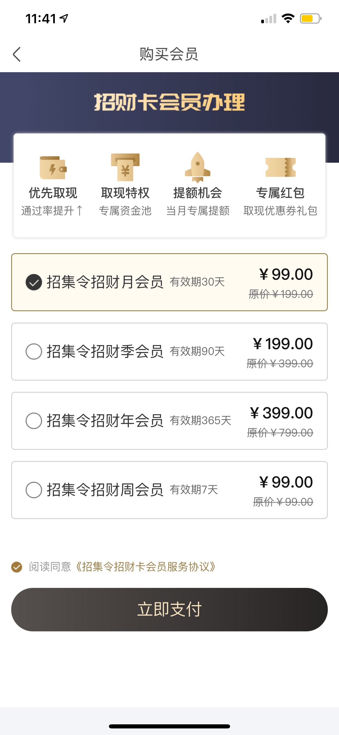339x735 pixels.
Task: Tap the Wi-Fi status icon
Action: click(288, 19)
